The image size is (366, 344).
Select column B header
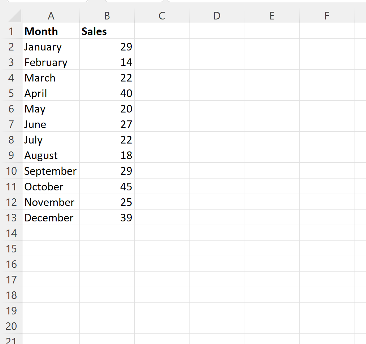coord(107,16)
